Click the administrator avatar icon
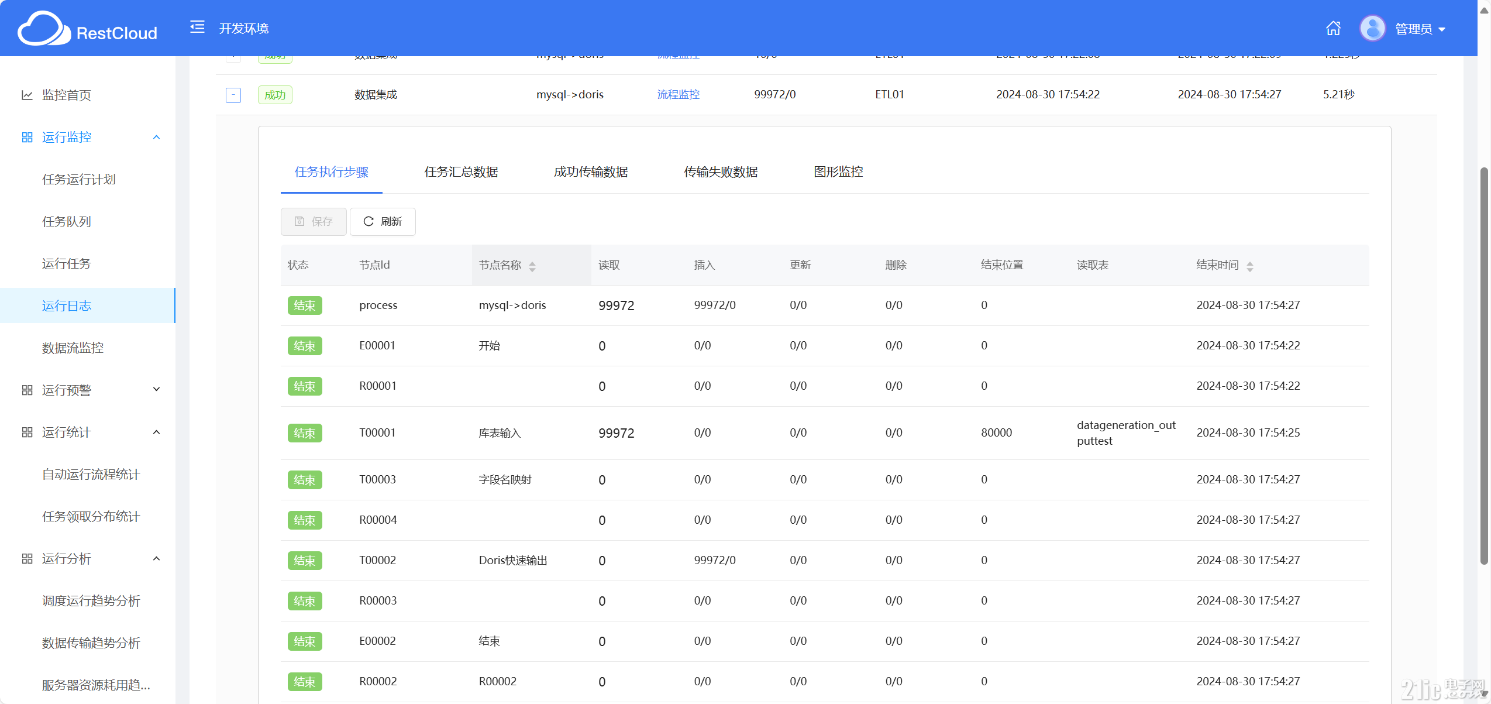Image resolution: width=1491 pixels, height=704 pixels. pos(1372,28)
